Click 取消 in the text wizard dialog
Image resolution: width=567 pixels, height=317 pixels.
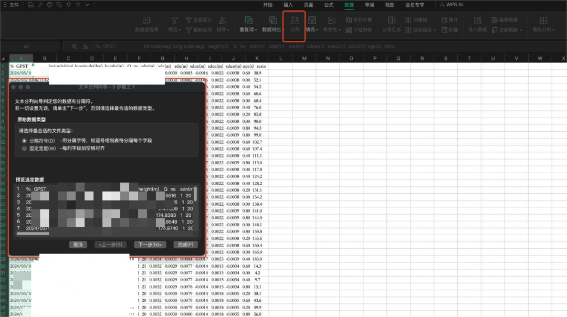coord(78,245)
